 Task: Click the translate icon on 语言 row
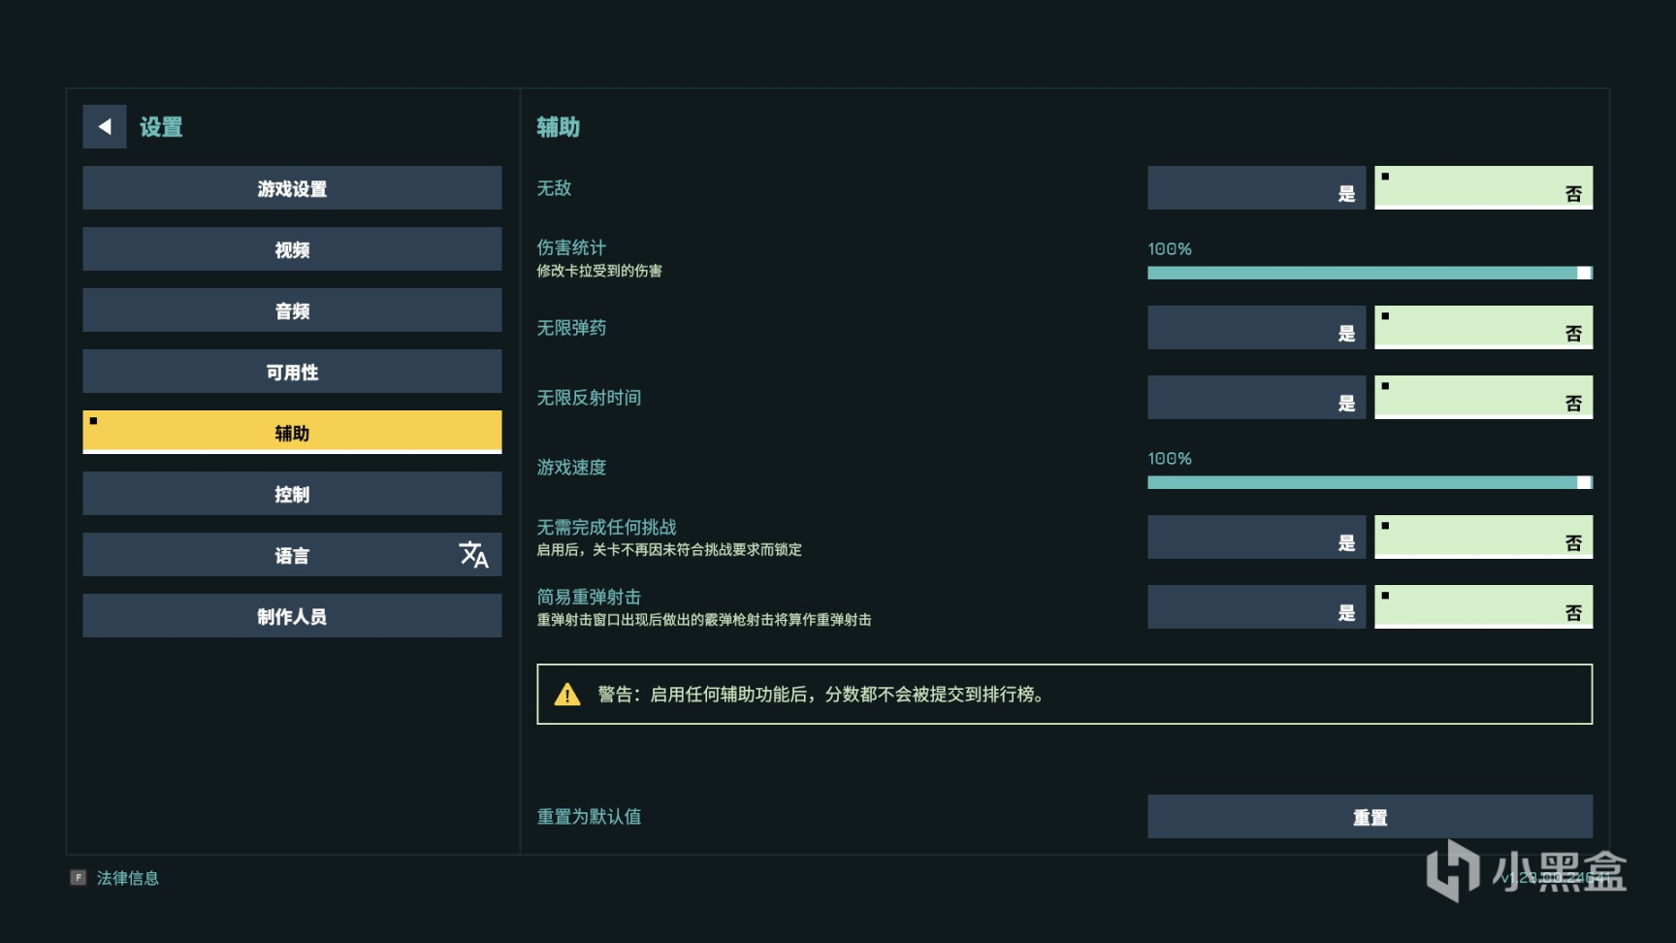pyautogui.click(x=473, y=555)
